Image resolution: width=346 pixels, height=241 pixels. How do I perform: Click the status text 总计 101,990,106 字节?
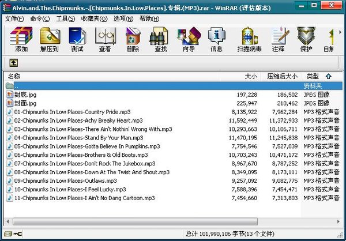(x=215, y=234)
